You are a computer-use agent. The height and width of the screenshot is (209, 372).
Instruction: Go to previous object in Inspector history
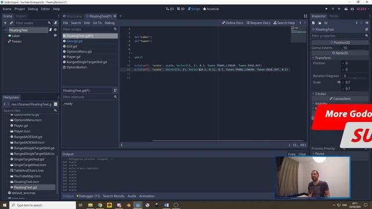(356, 23)
